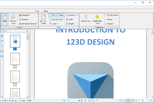Open the Help ribbon tab

[x=46, y=11]
